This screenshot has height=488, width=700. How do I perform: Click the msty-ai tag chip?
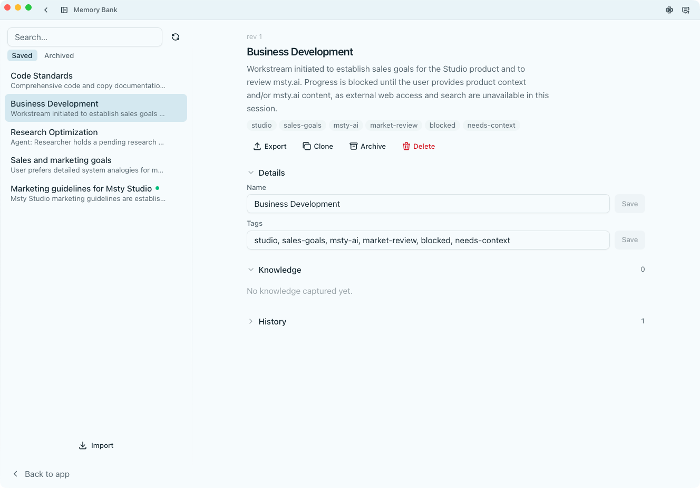346,125
